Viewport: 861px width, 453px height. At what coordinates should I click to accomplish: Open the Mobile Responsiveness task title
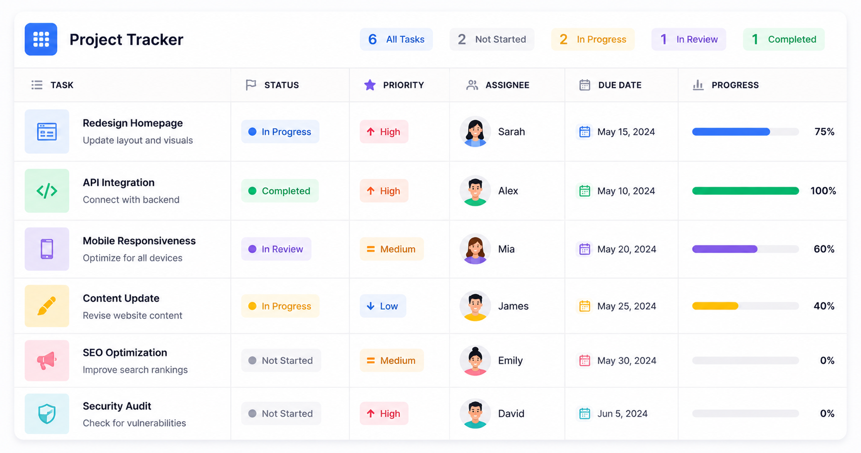tap(139, 241)
